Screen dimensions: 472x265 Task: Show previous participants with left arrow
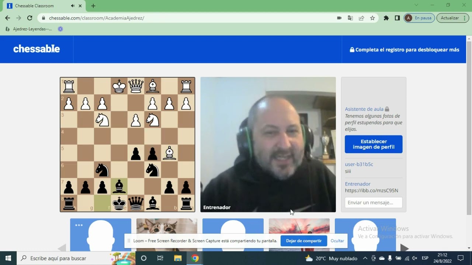click(x=62, y=248)
